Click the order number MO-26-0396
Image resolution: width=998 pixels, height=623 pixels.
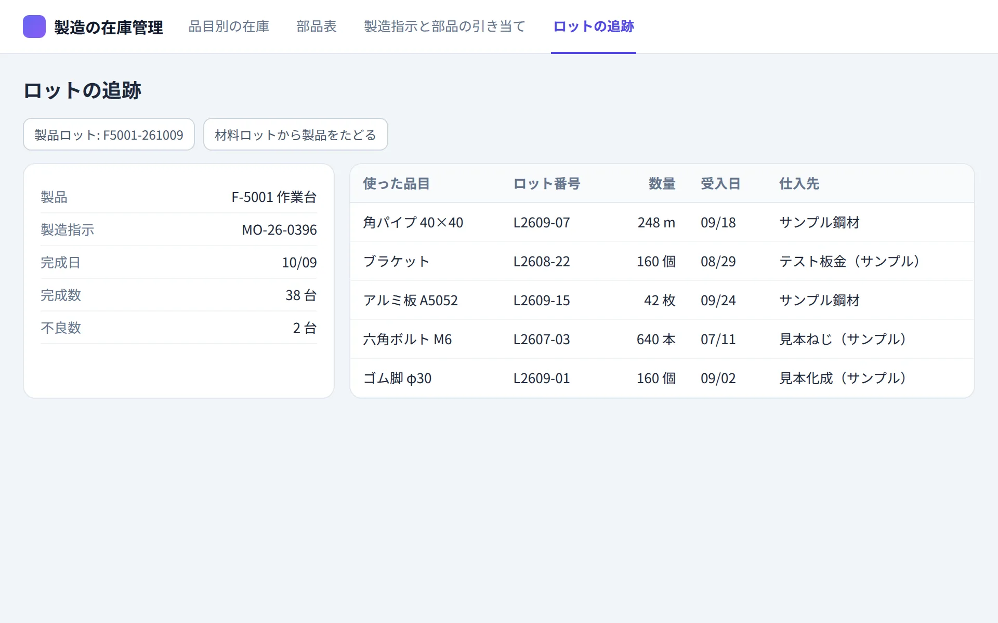point(279,229)
